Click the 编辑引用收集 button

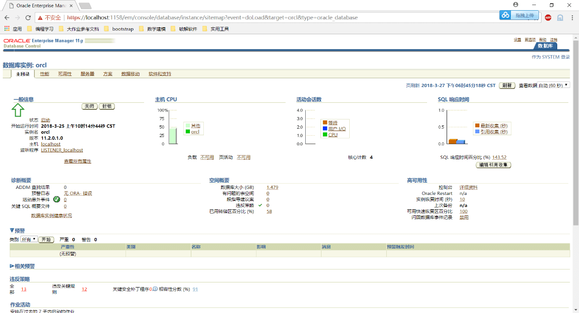pyautogui.click(x=493, y=165)
